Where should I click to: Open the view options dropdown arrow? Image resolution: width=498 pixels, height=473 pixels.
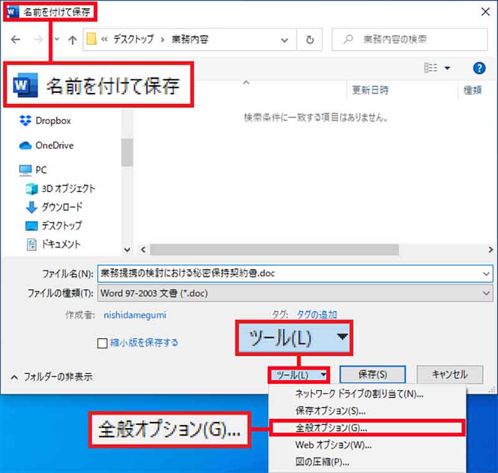tap(447, 68)
